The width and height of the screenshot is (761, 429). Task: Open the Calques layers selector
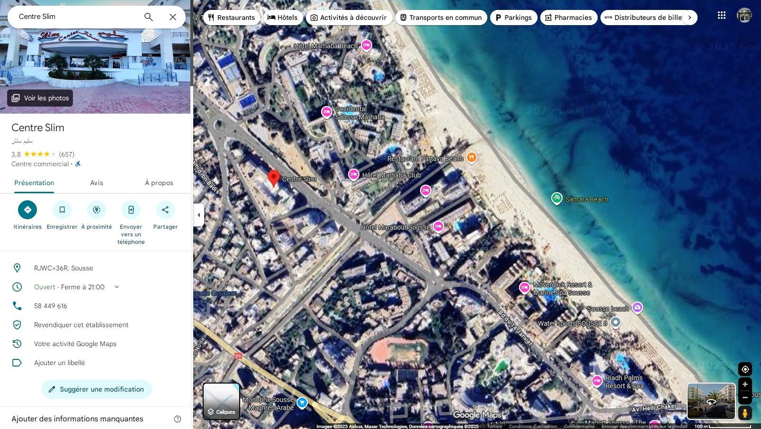click(221, 401)
